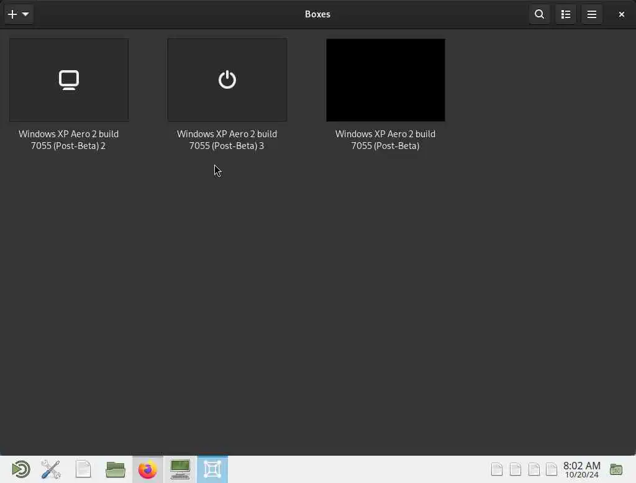636x483 pixels.
Task: Click the fourth document icon in the system tray
Action: click(x=552, y=469)
